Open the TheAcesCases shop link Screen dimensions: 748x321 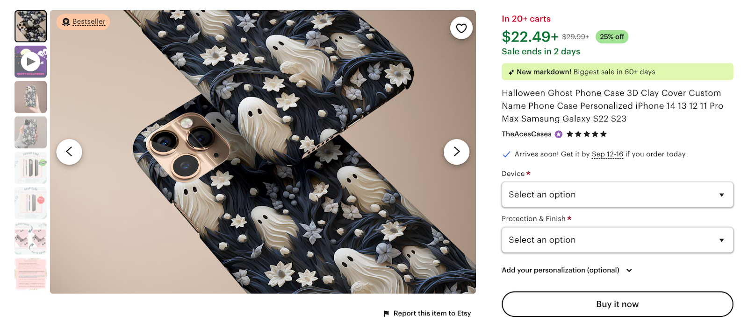tap(526, 134)
